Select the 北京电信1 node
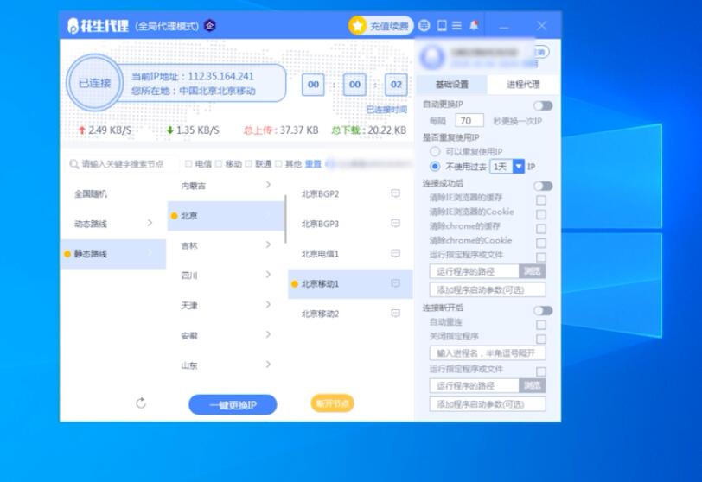 click(350, 253)
